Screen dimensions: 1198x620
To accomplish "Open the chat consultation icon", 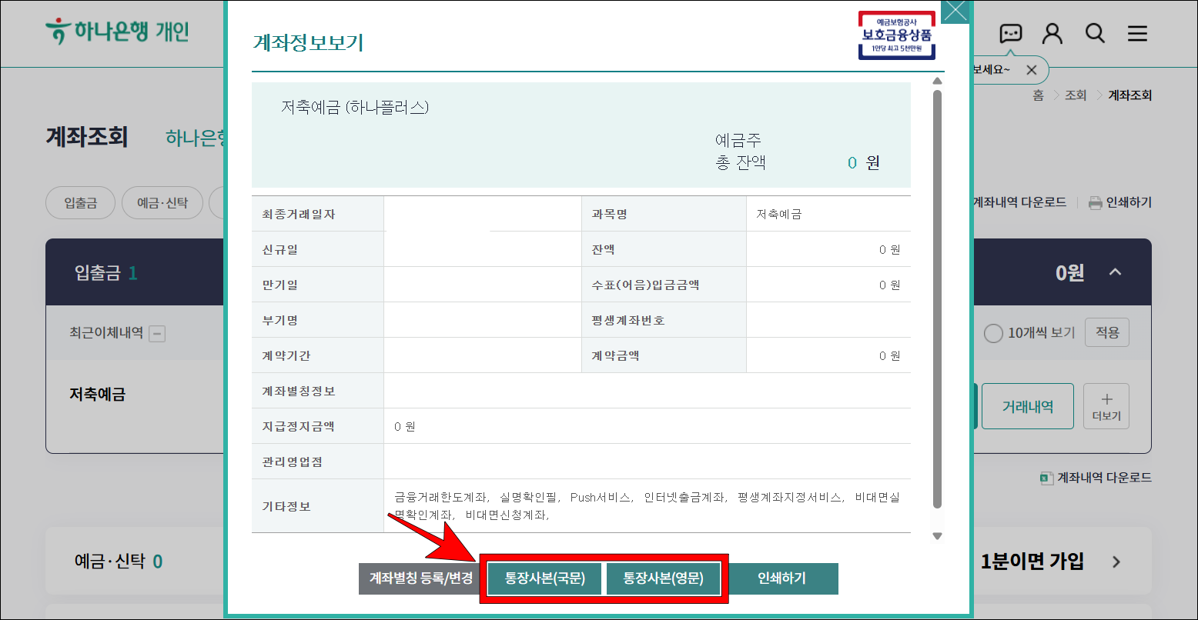I will point(1011,33).
